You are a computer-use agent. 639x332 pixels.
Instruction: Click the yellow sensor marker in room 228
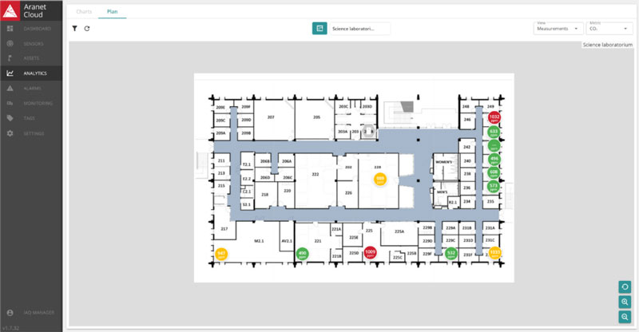(380, 179)
